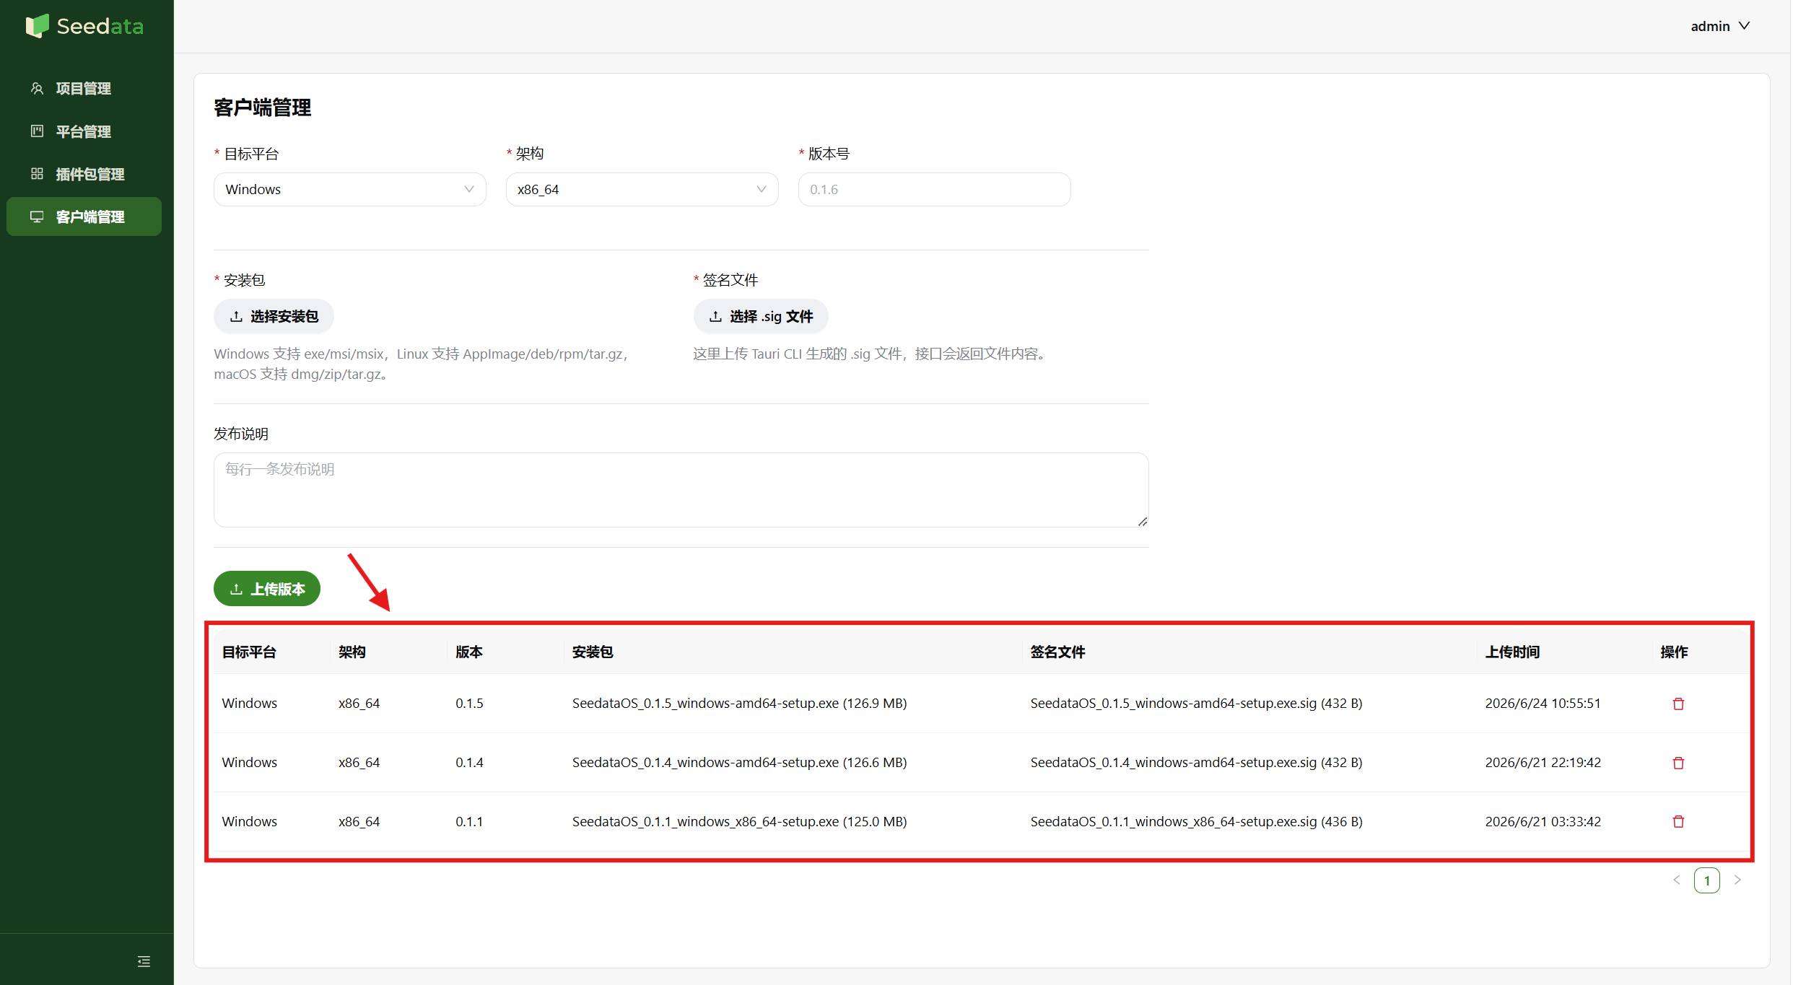Click SeedataOS_0.1.4_windows-amd64-setup.exe.sig (432 B) cell
The image size is (1793, 985).
1196,762
